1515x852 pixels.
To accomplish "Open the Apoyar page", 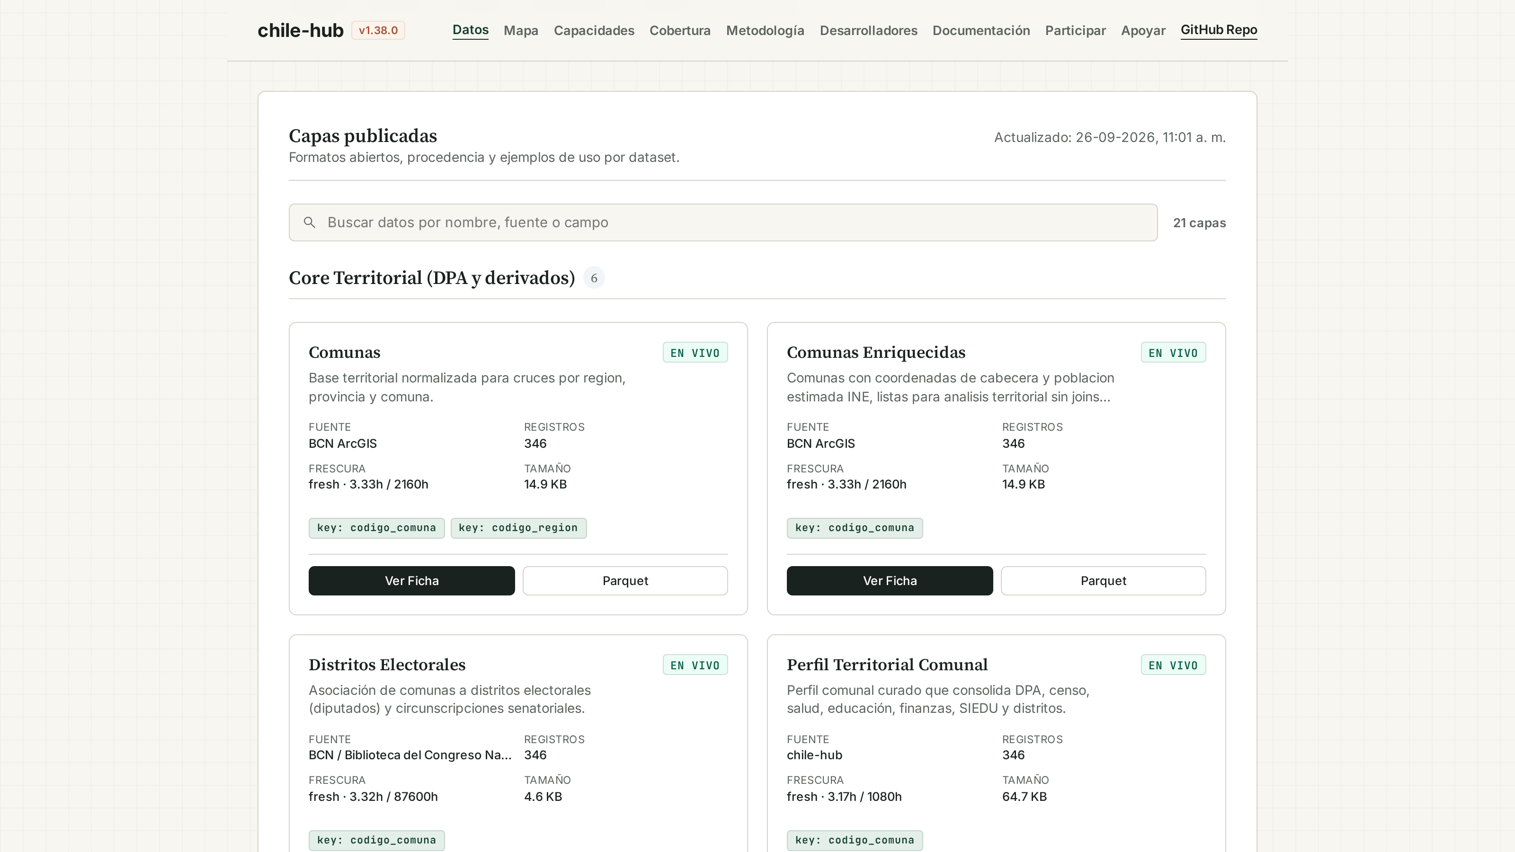I will (1143, 31).
